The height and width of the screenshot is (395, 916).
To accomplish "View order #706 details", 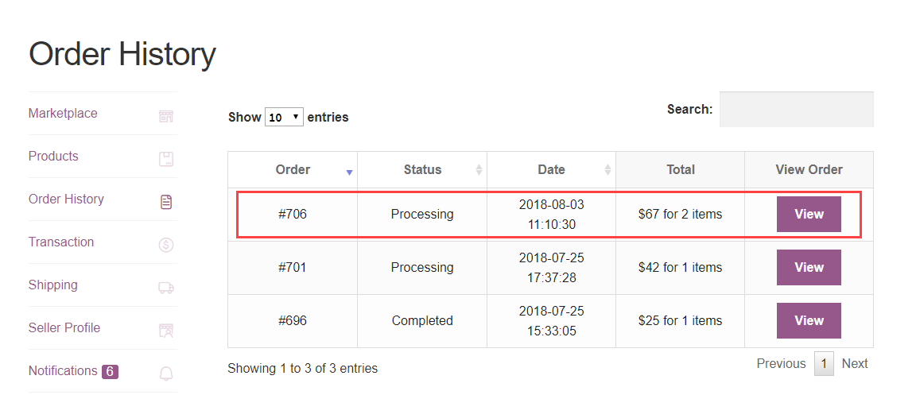I will [809, 215].
